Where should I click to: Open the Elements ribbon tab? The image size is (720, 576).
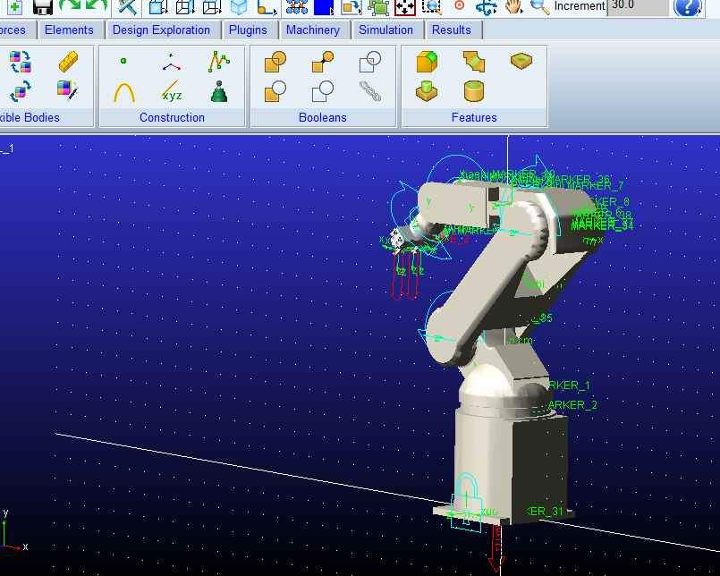coord(69,30)
